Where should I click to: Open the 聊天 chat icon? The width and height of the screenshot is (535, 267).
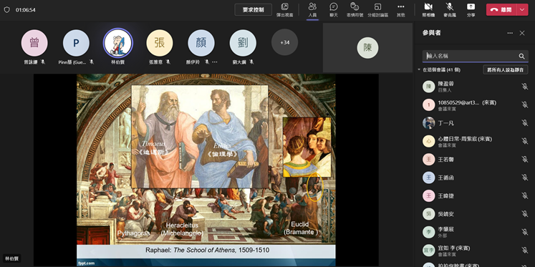(x=333, y=10)
